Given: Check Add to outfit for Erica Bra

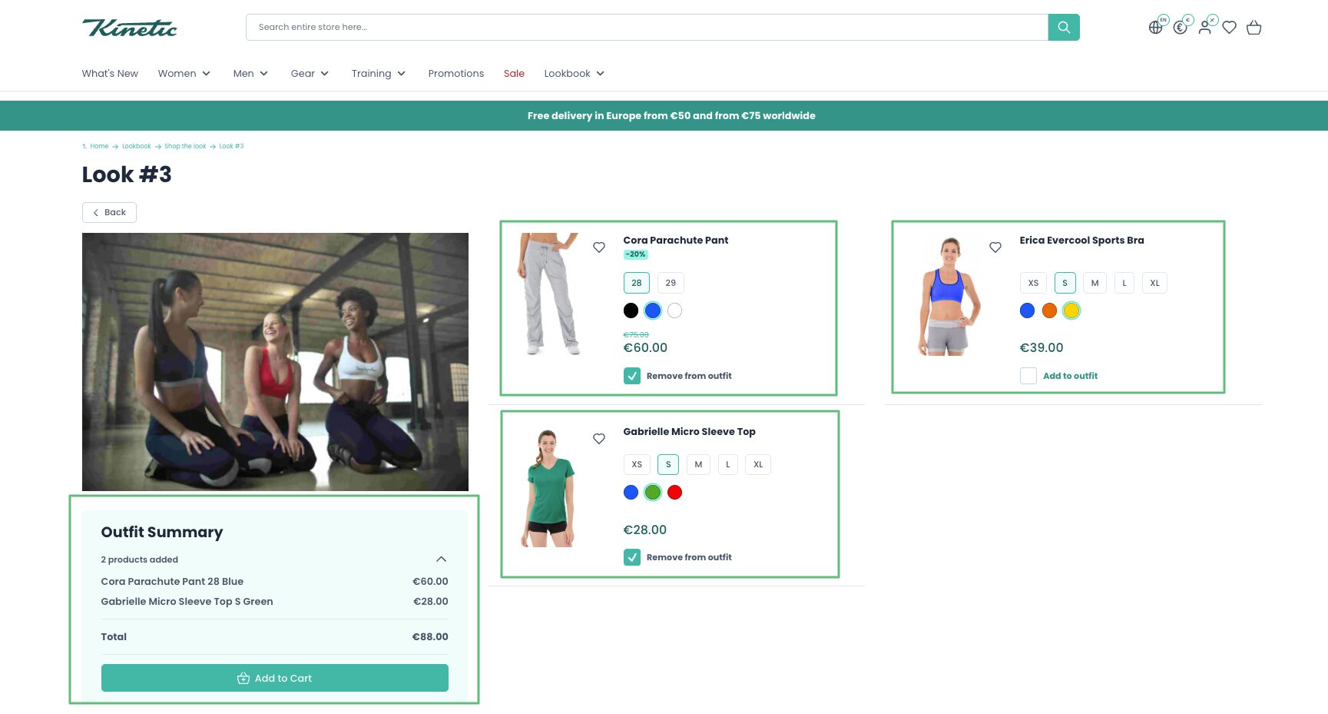Looking at the screenshot, I should point(1028,376).
